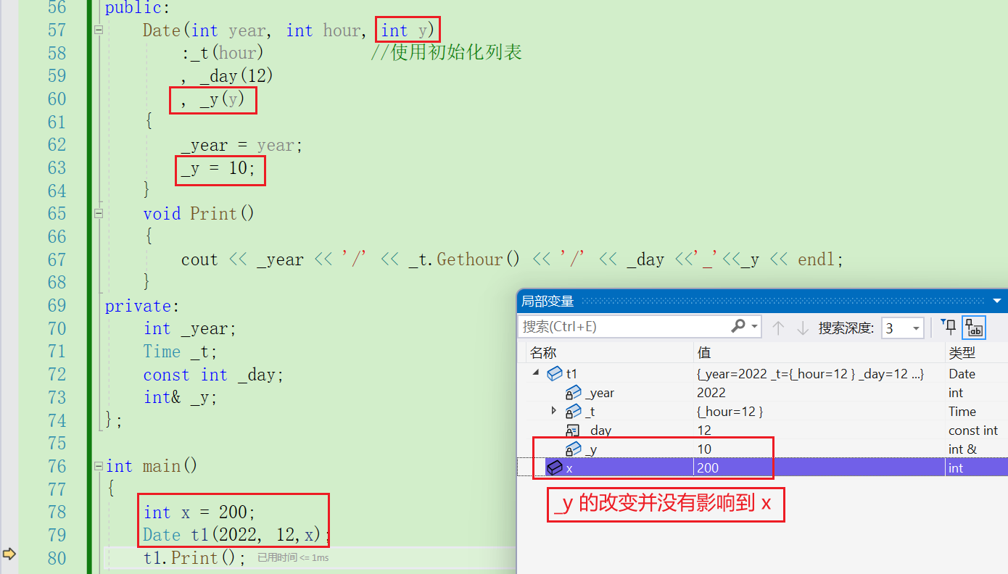The width and height of the screenshot is (1008, 574).
Task: Select the value 2022 of _year
Action: click(711, 393)
